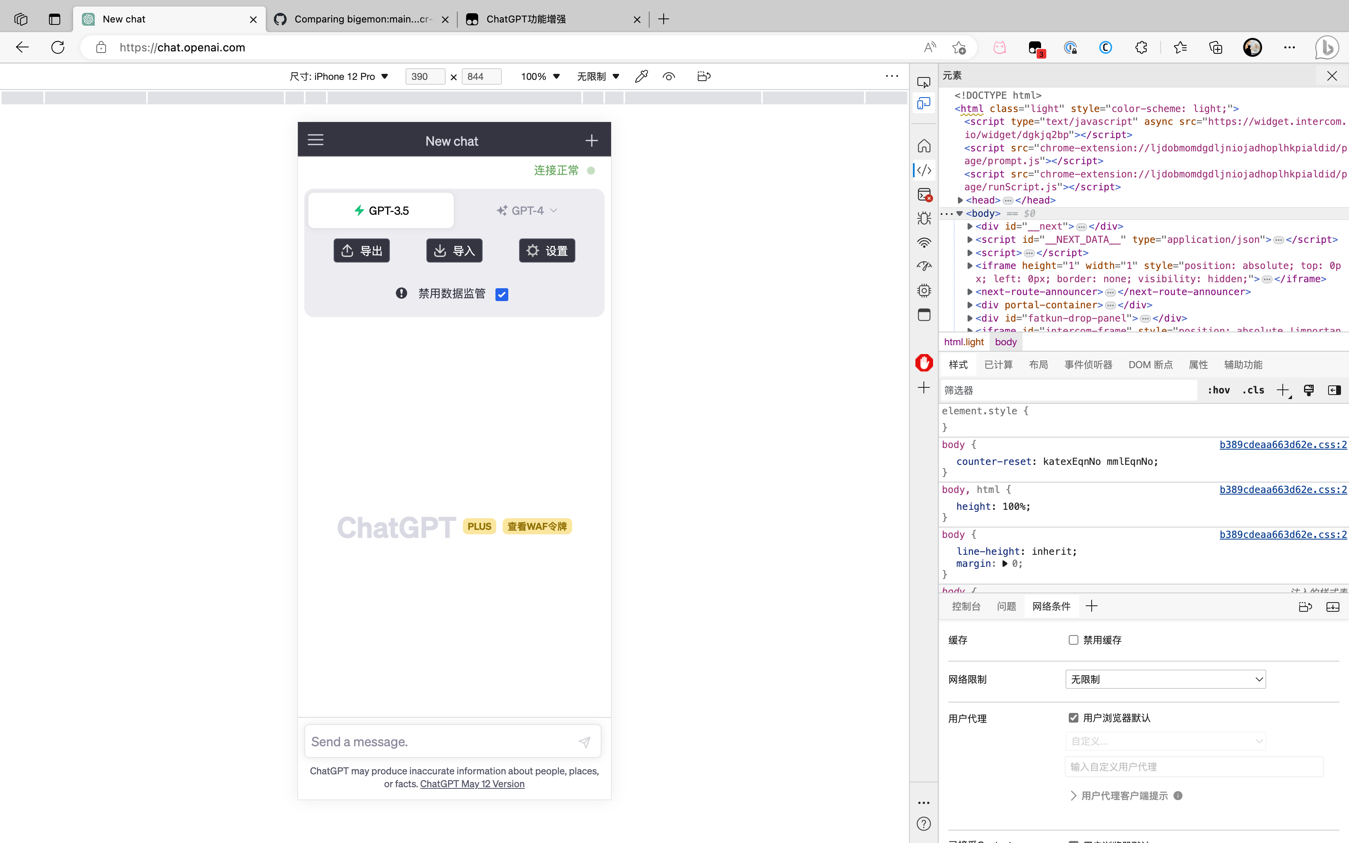1349x843 pixels.
Task: Click the browser refresh icon
Action: 57,47
